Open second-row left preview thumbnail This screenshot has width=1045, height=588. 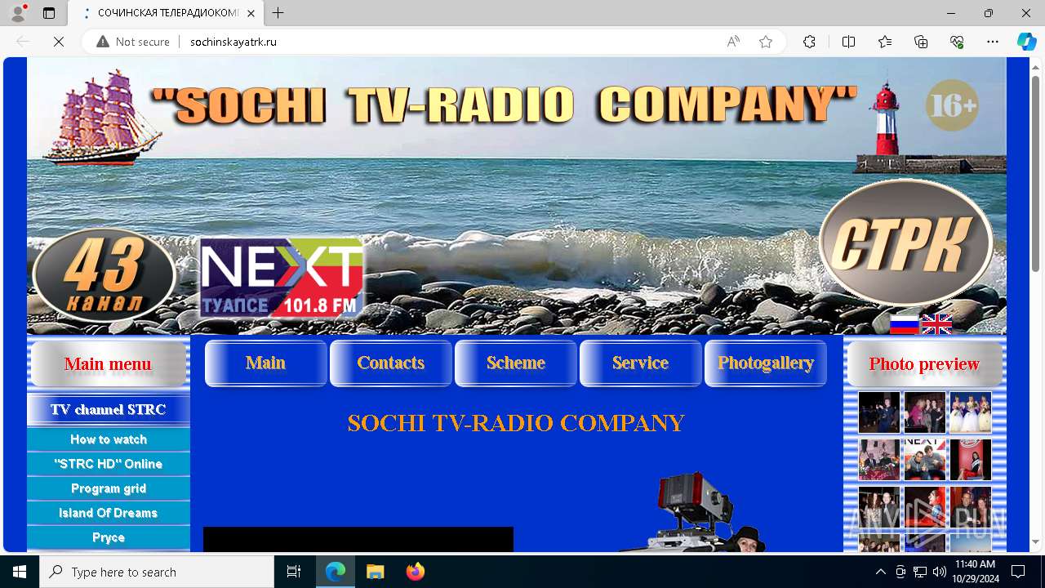tap(878, 459)
